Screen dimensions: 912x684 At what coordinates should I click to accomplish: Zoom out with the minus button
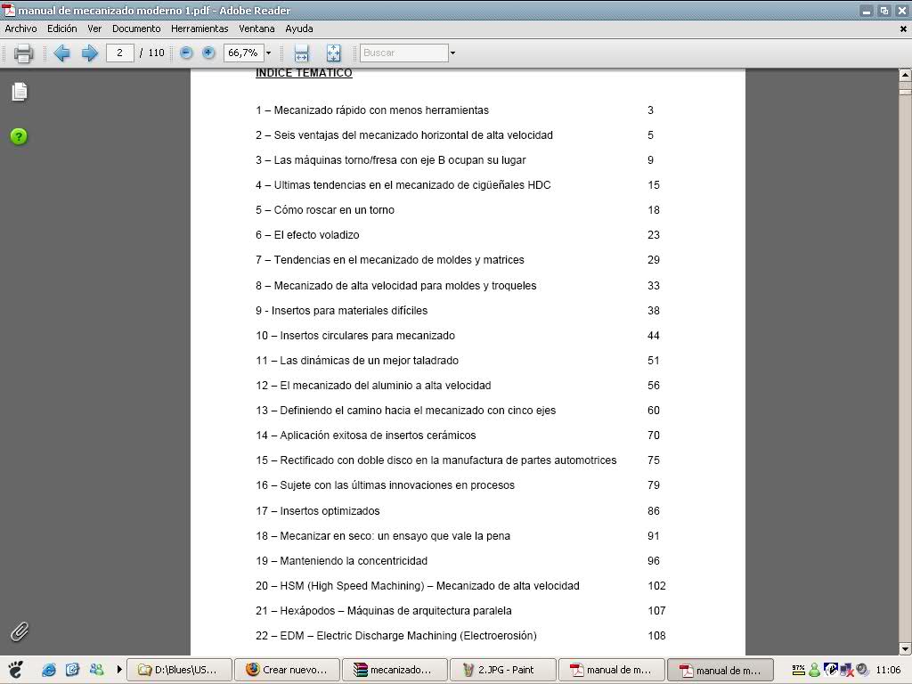(x=186, y=53)
